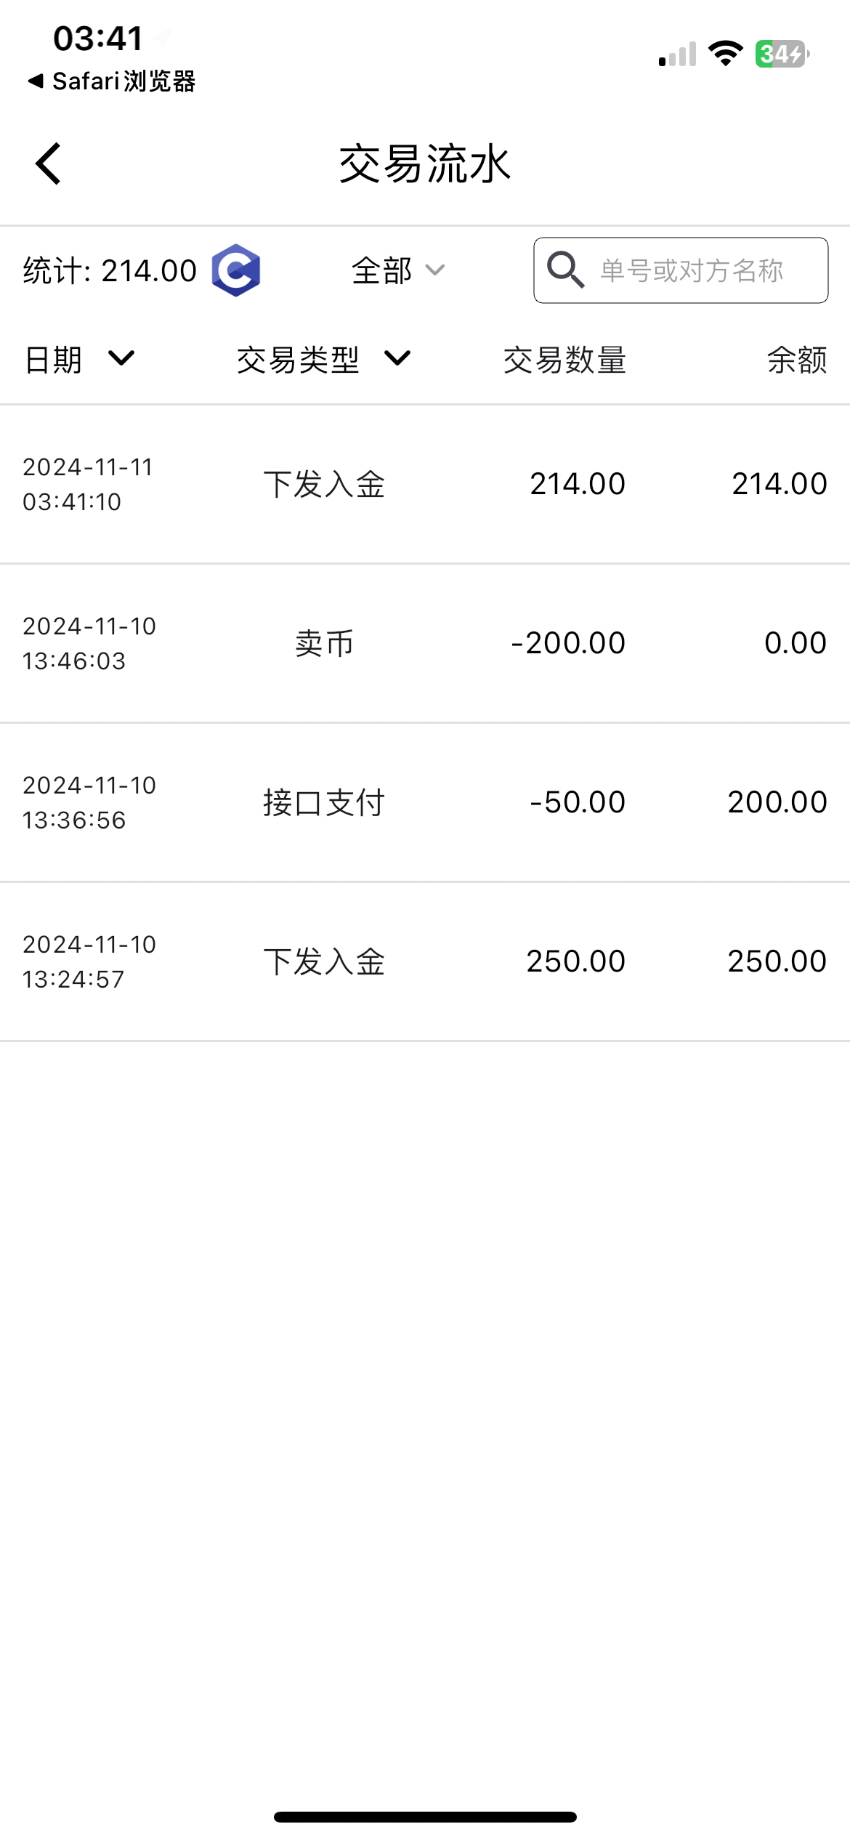Tap the battery charging indicator
This screenshot has width=850, height=1840.
pyautogui.click(x=782, y=54)
